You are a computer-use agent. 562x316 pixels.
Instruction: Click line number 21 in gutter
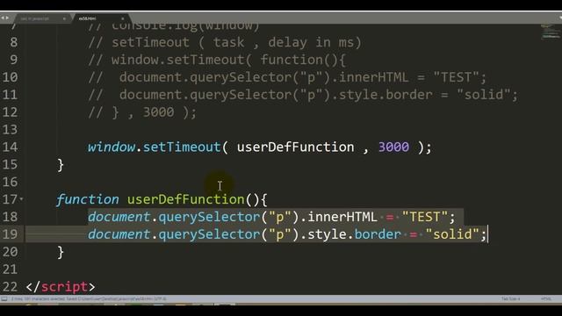[x=10, y=269]
